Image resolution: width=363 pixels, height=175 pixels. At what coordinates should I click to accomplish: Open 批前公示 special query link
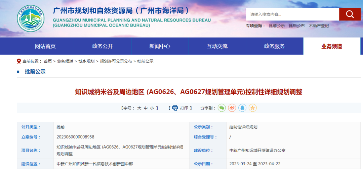coord(277,26)
